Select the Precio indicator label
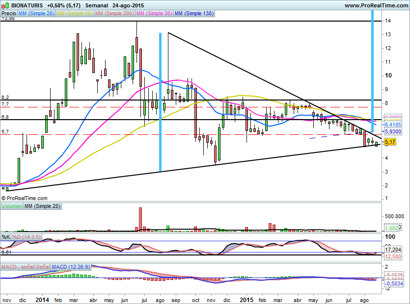 [x=9, y=13]
